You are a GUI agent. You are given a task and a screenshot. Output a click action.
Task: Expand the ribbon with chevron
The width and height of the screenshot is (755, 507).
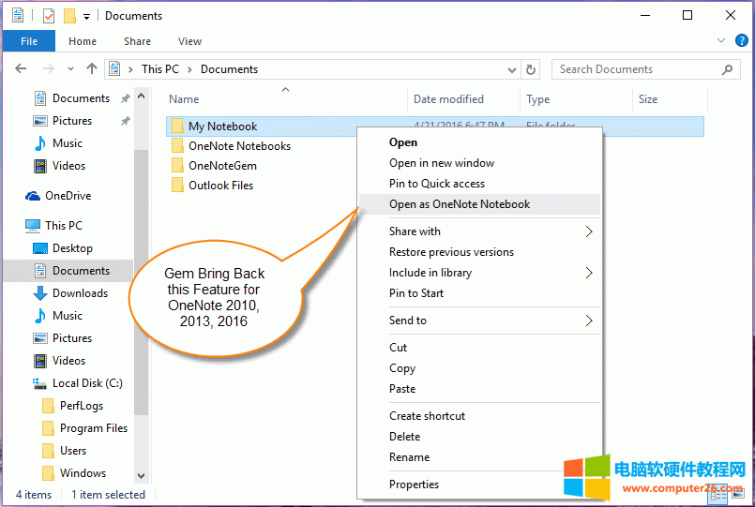coord(721,41)
